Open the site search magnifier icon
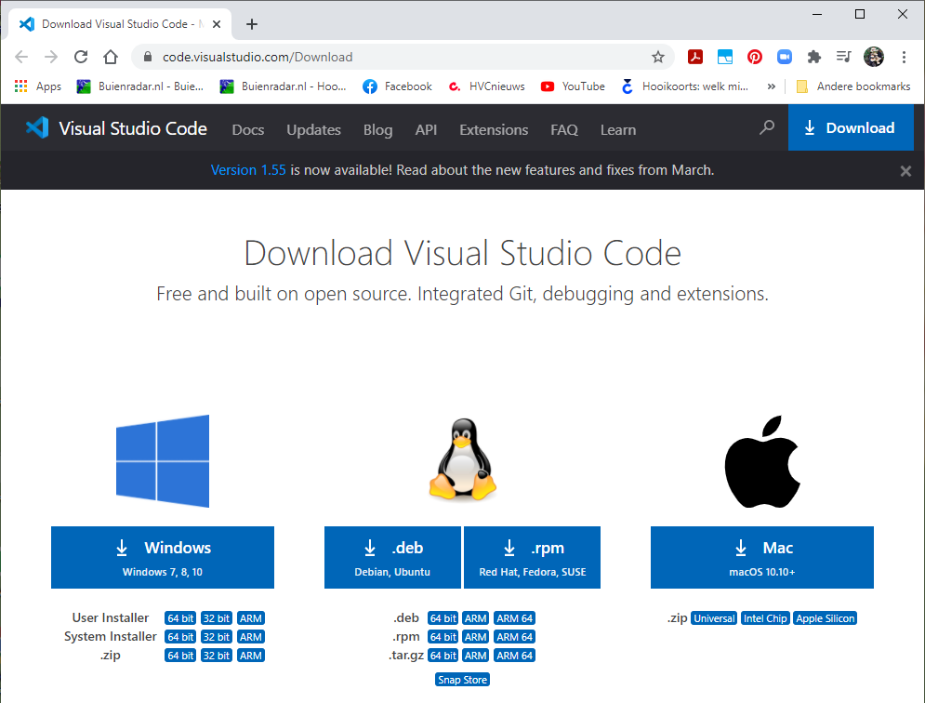This screenshot has width=925, height=703. click(x=766, y=127)
